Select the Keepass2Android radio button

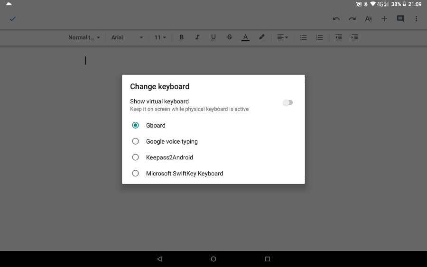tap(135, 157)
